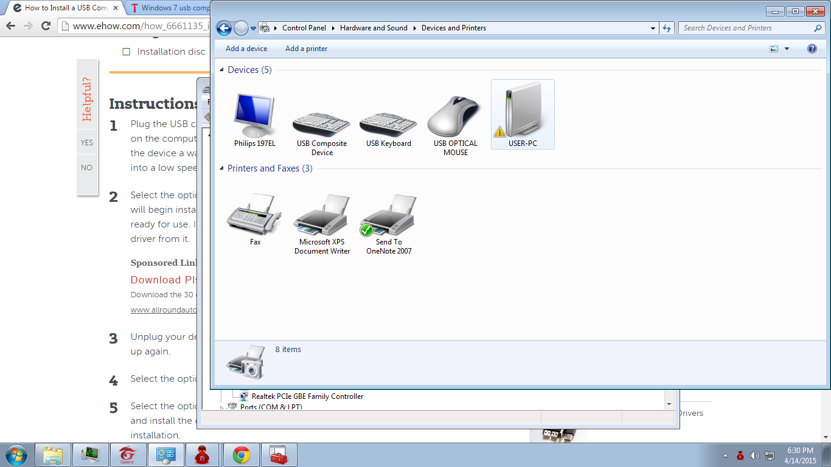Expand Hardware and Sound breadcrumb arrow
831x467 pixels.
click(415, 28)
